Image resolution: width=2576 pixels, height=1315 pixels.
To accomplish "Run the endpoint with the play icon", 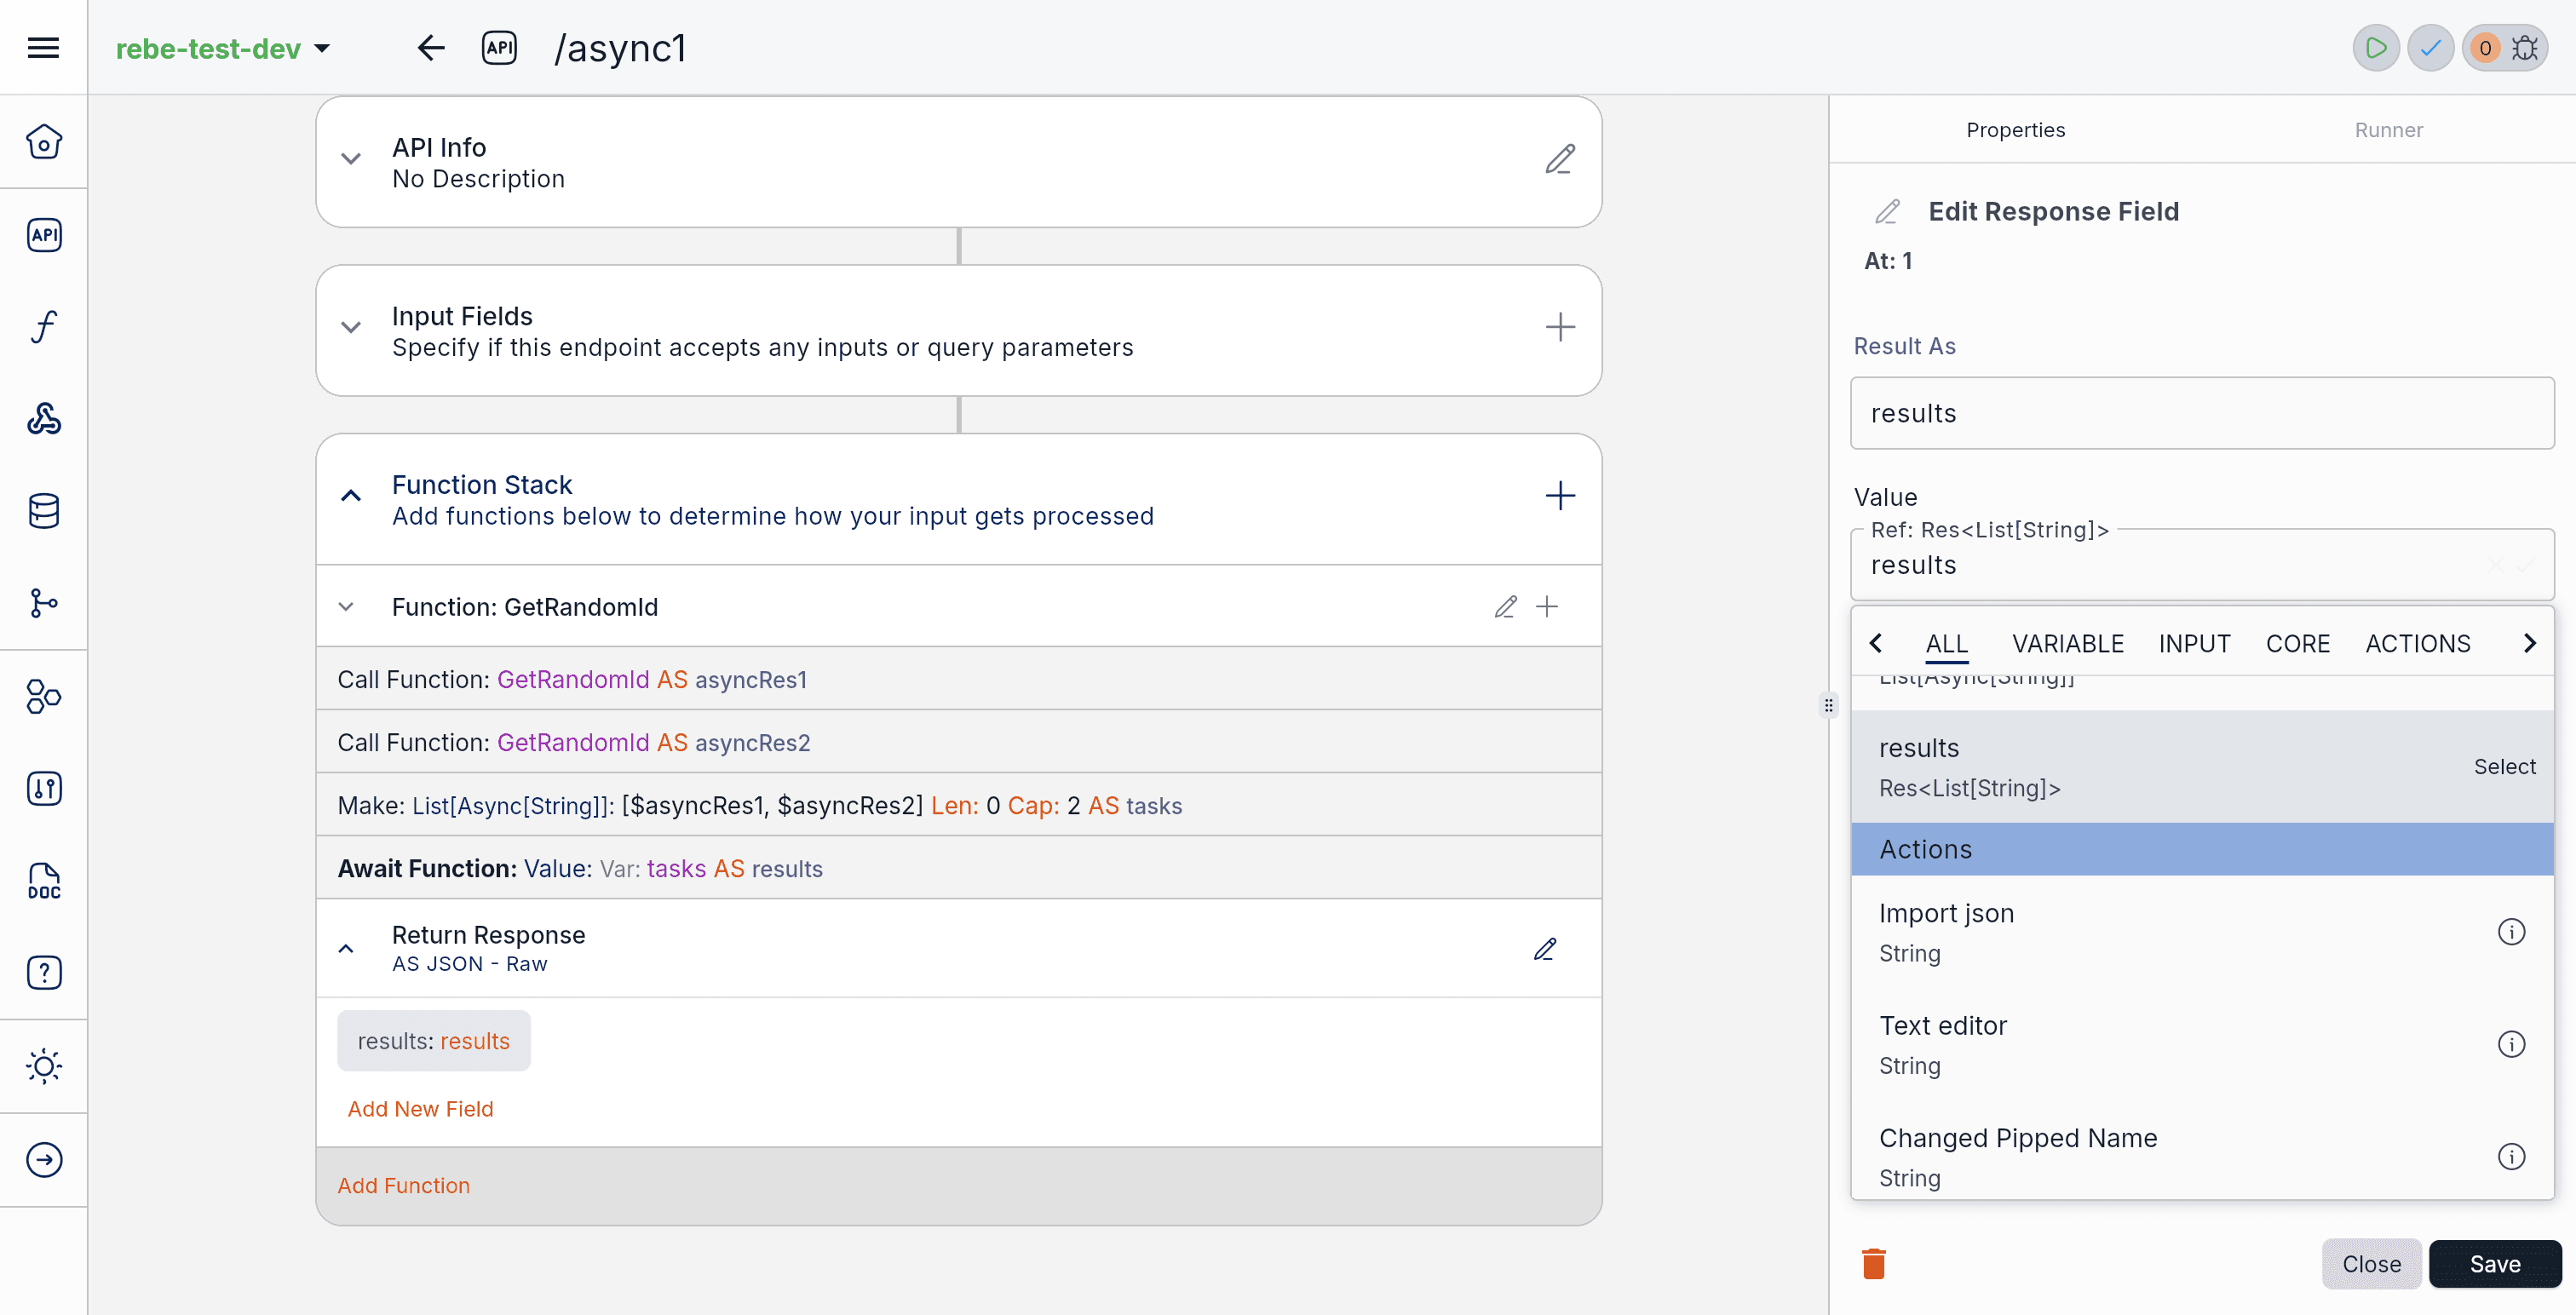I will click(2375, 47).
